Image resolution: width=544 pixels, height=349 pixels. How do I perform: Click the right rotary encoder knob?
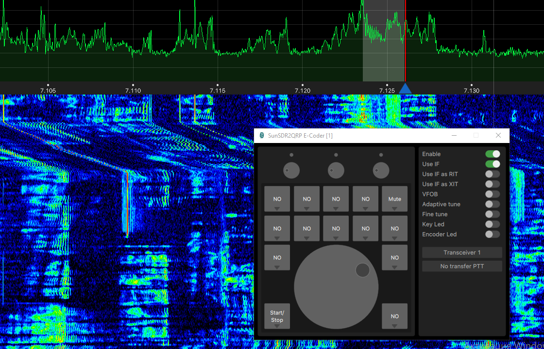[x=381, y=170]
